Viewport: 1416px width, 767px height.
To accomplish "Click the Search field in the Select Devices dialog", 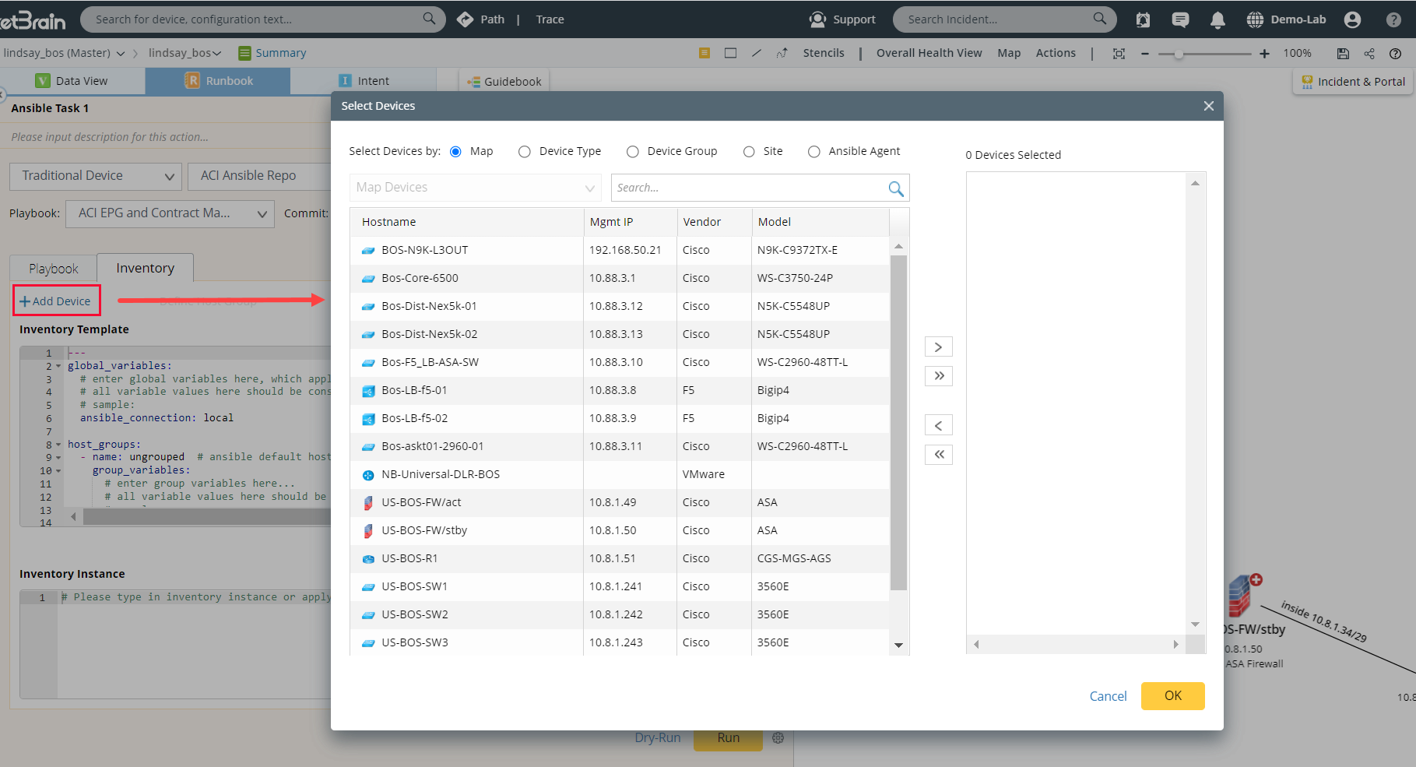I will tap(747, 187).
